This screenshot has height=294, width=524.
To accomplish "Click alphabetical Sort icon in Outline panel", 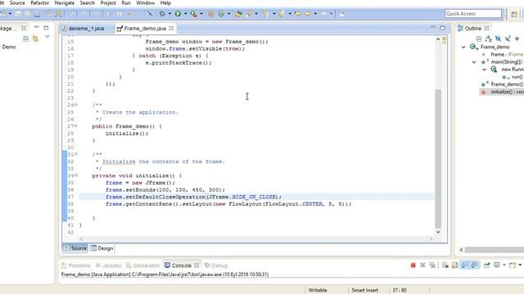I will pos(488,38).
